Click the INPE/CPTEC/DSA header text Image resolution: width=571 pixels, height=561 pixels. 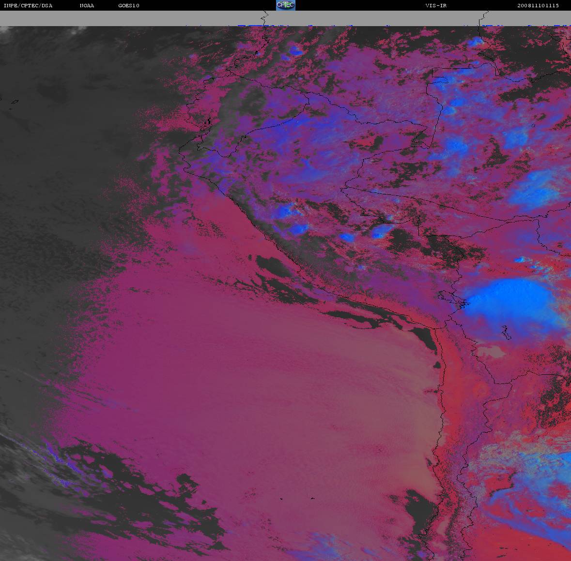click(28, 5)
